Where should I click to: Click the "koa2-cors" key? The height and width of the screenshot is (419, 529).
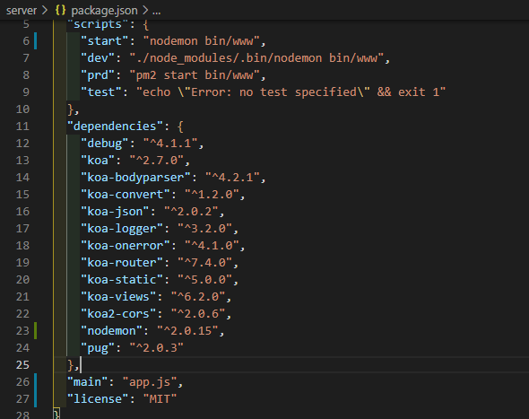click(x=118, y=314)
